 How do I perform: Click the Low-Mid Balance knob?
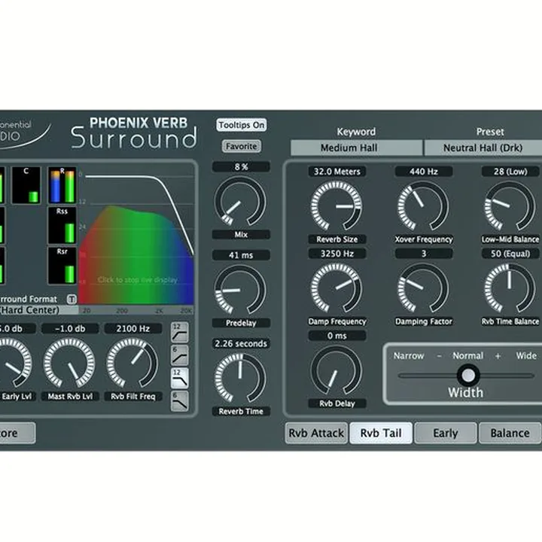click(510, 206)
